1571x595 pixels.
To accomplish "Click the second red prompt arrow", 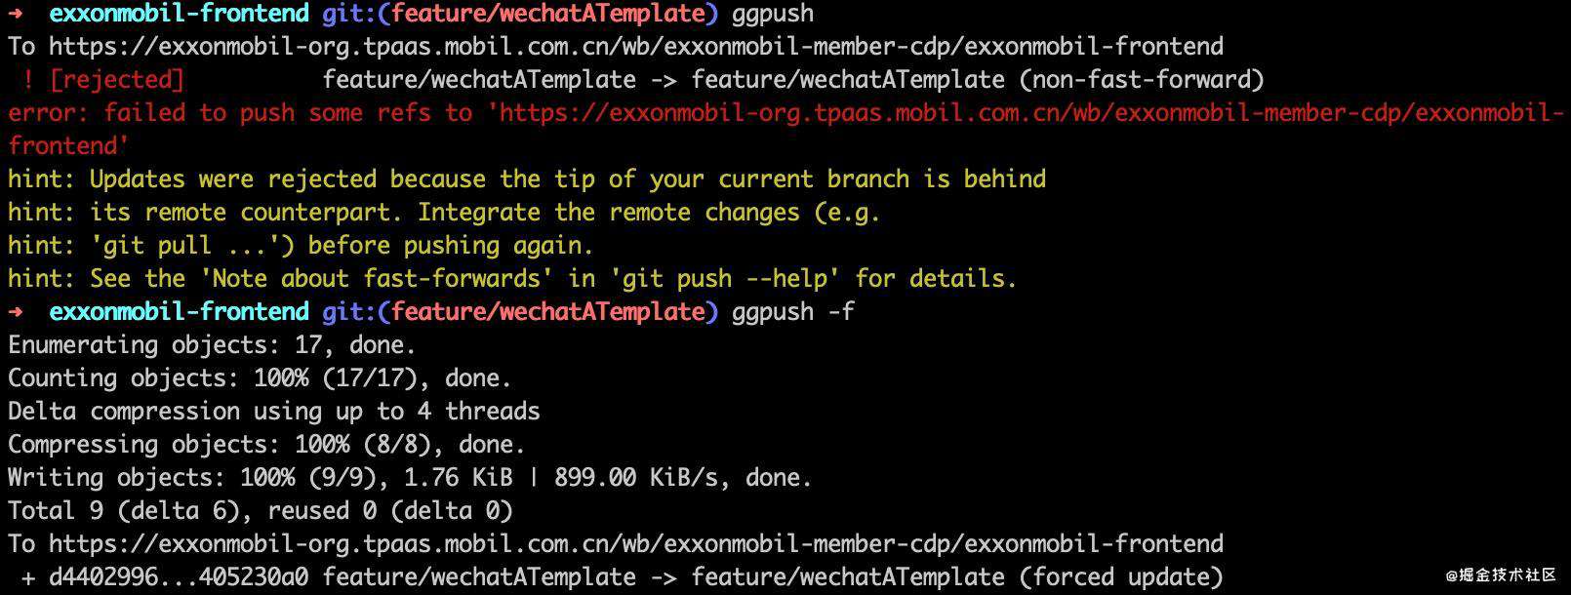I will [x=16, y=312].
